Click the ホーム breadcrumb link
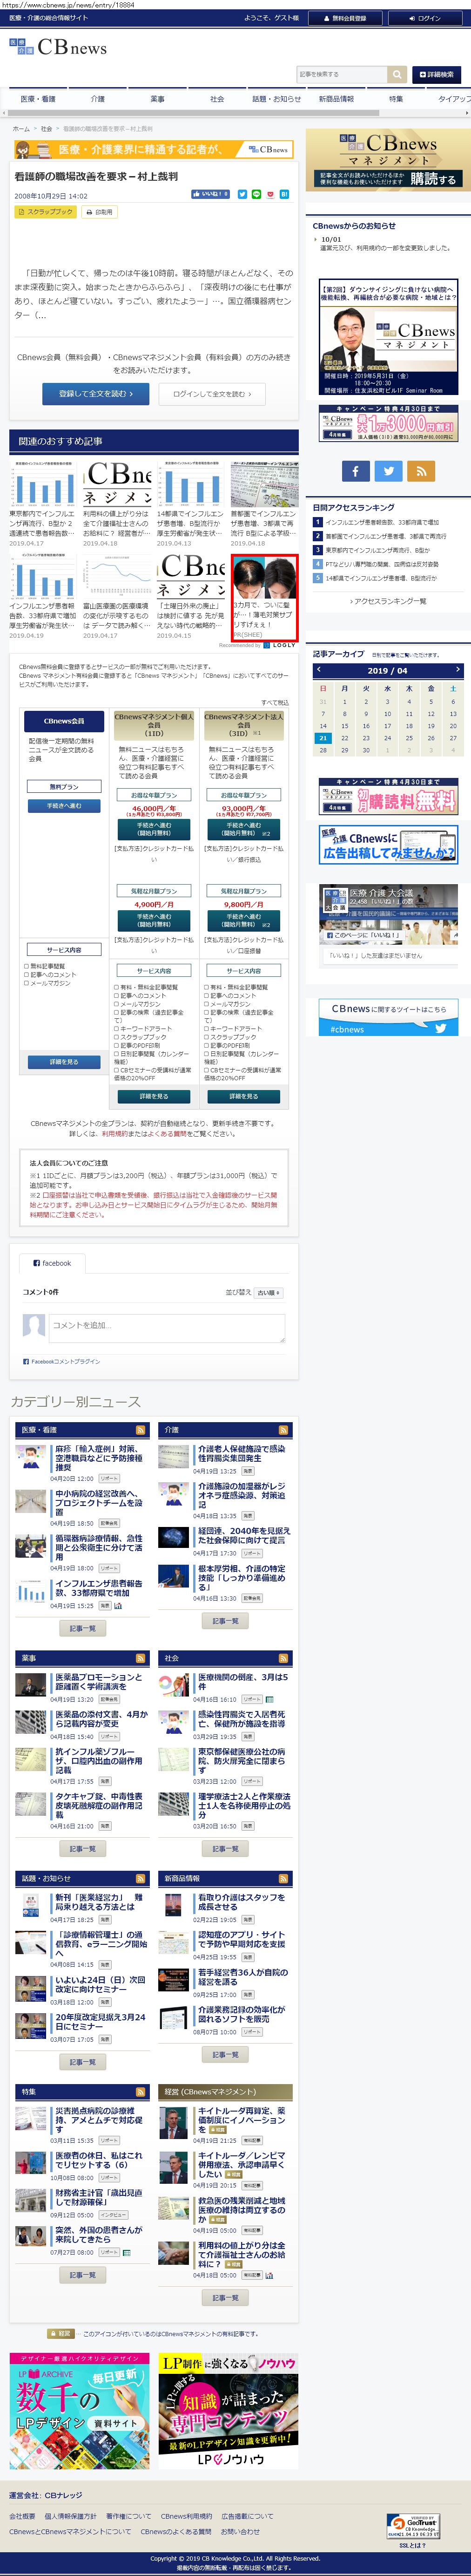This screenshot has width=471, height=2576. (21, 129)
